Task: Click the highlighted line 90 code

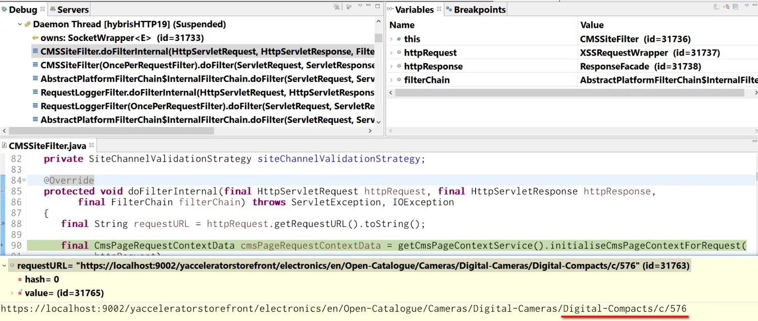Action: 387,246
